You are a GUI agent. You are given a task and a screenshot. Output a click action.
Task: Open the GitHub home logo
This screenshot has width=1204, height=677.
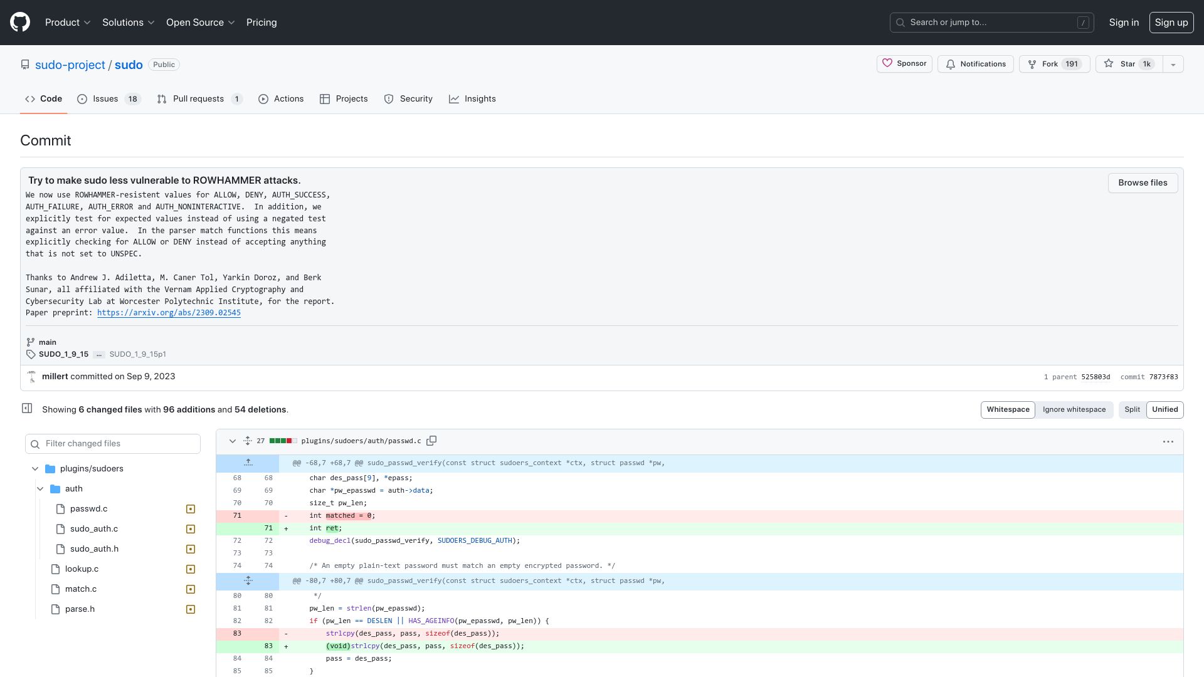(x=20, y=22)
